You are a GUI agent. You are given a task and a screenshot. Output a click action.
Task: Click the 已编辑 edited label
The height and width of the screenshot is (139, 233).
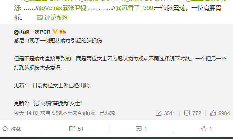pos(107,113)
